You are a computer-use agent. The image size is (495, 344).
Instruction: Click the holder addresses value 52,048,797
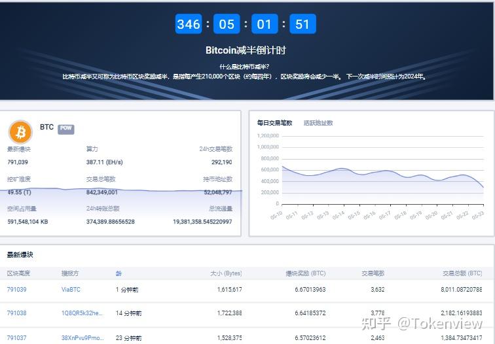(218, 192)
